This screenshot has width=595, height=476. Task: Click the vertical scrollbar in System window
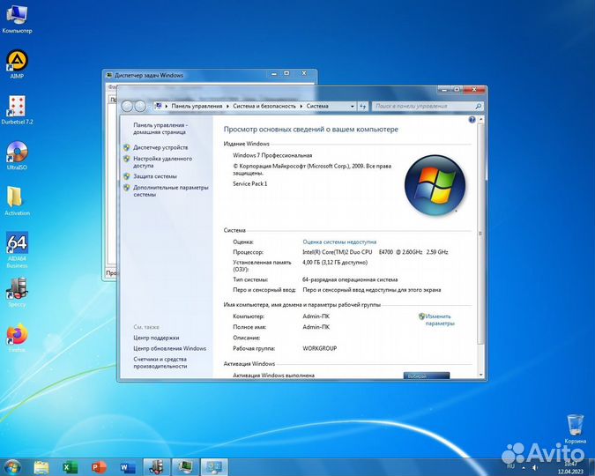(x=480, y=234)
